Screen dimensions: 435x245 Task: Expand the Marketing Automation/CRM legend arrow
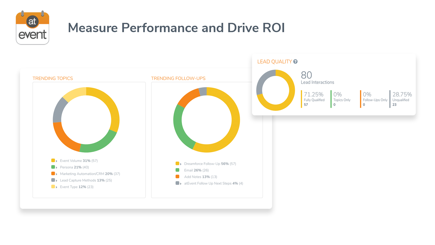[x=57, y=174]
